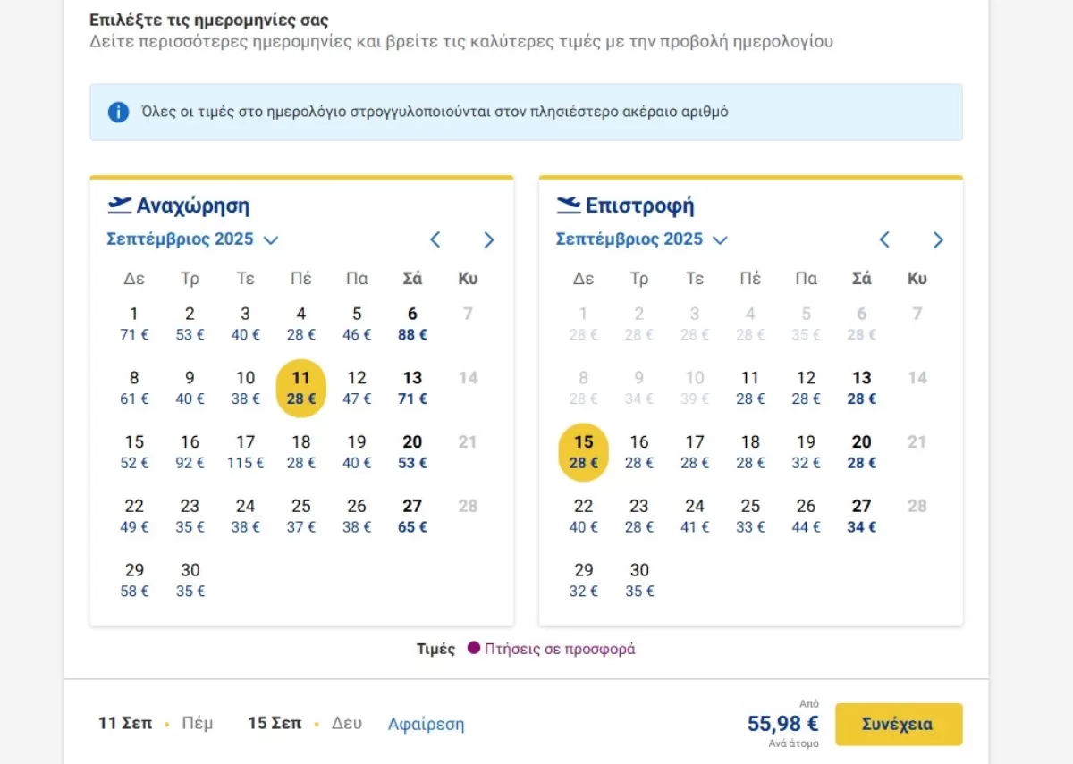The width and height of the screenshot is (1073, 764).
Task: Click the highlighted return date 15
Action: click(x=583, y=452)
